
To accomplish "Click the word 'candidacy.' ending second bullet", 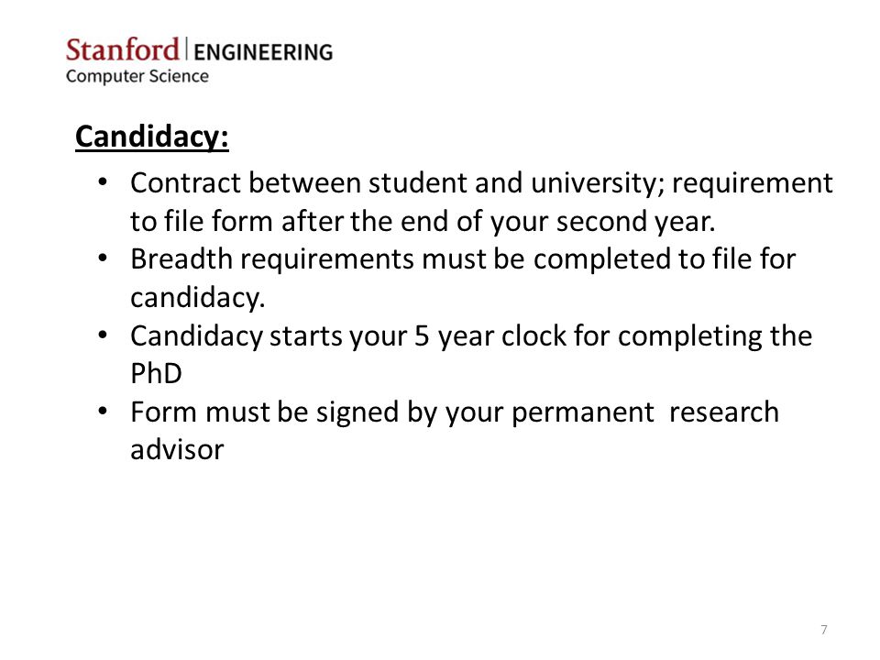I will [198, 298].
